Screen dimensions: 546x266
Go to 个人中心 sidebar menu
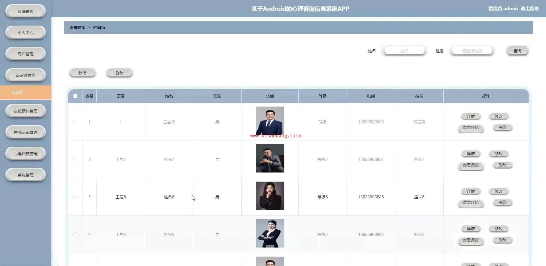point(26,32)
